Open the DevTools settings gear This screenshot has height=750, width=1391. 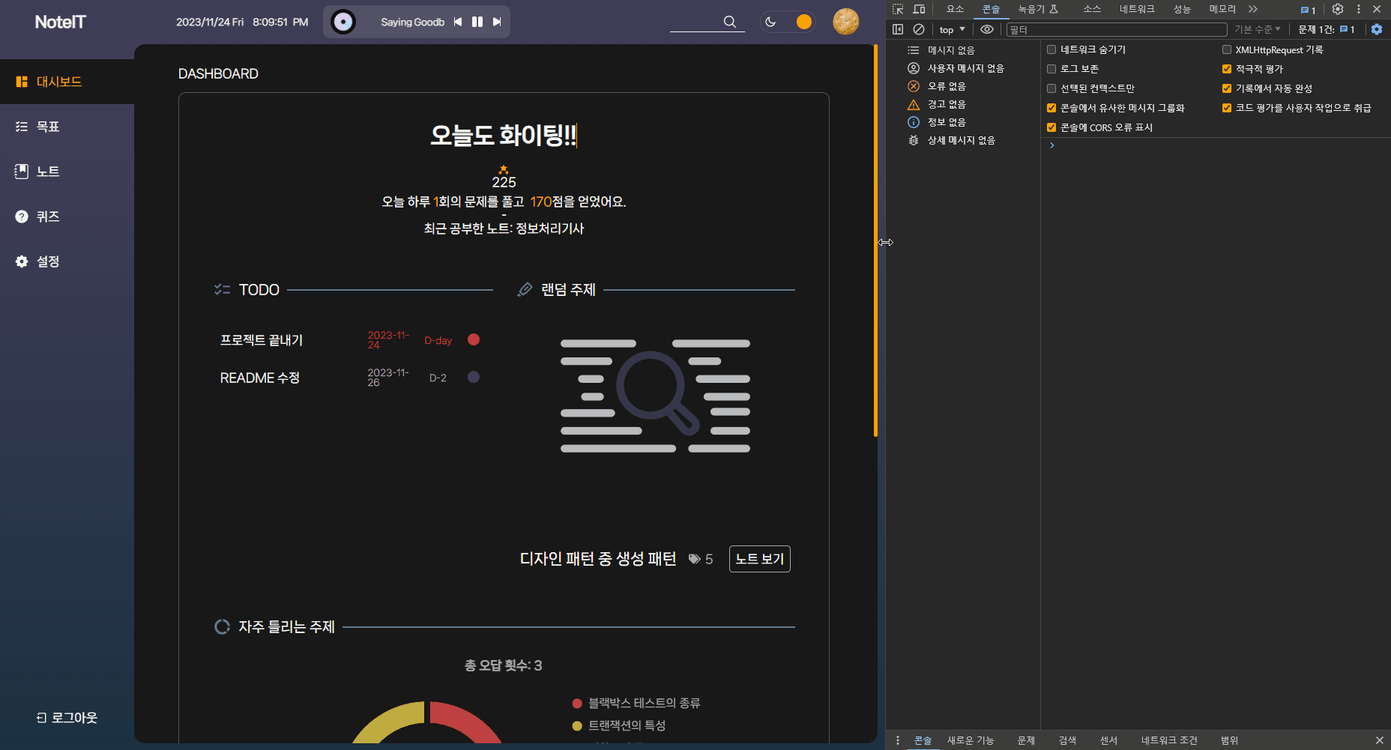tap(1338, 9)
